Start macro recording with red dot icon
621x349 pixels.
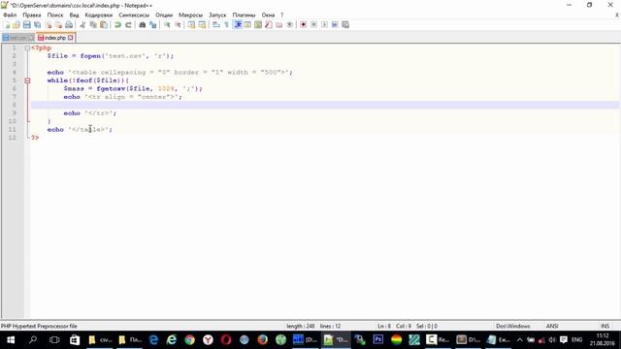coord(304,25)
